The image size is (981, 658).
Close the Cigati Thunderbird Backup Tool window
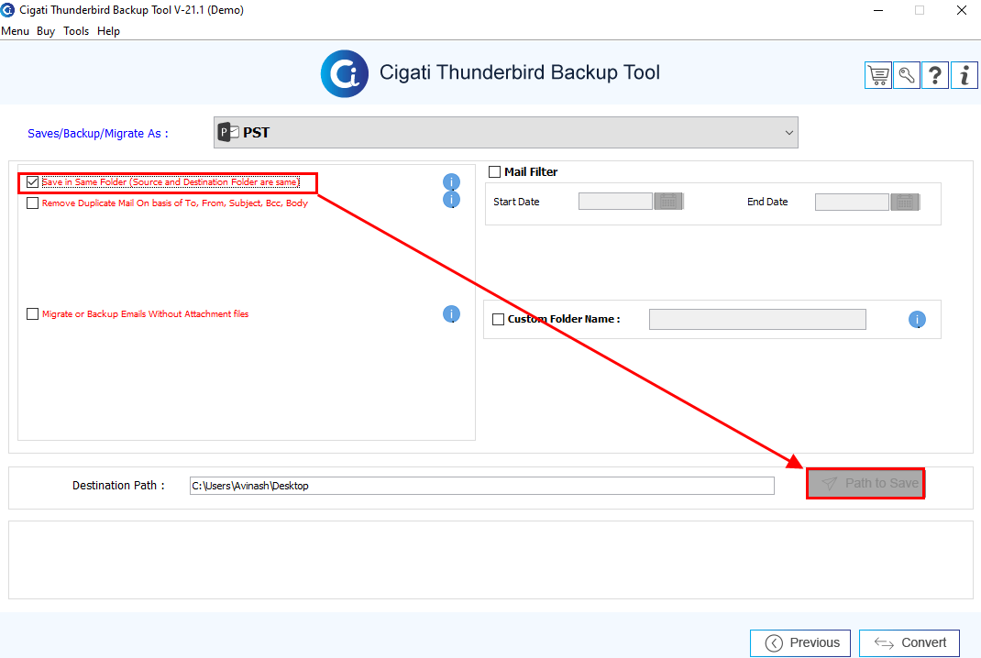coord(962,10)
